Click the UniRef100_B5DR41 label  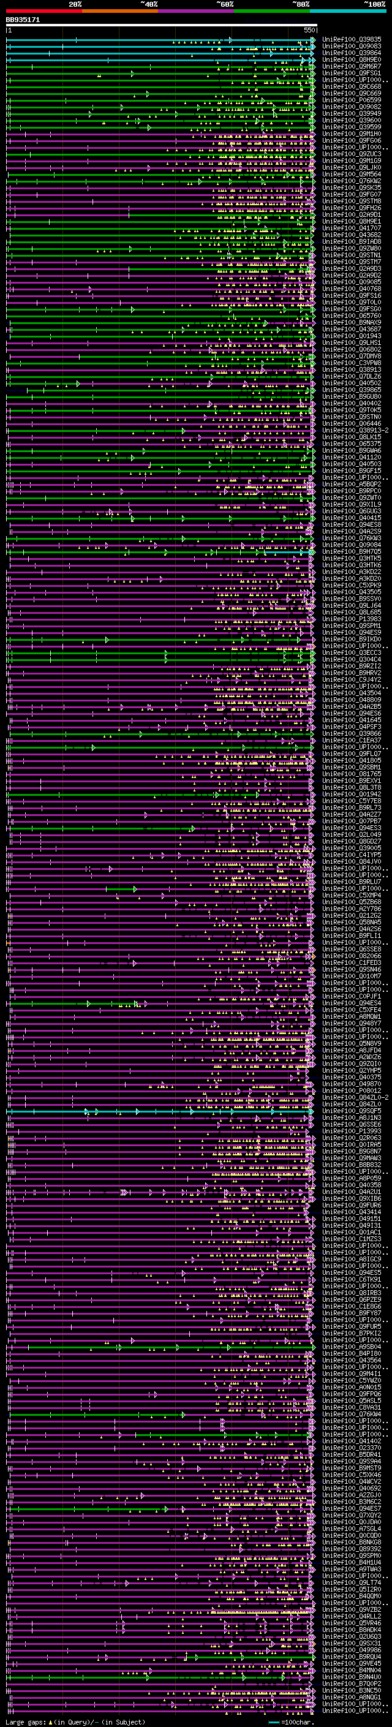[x=352, y=1455]
